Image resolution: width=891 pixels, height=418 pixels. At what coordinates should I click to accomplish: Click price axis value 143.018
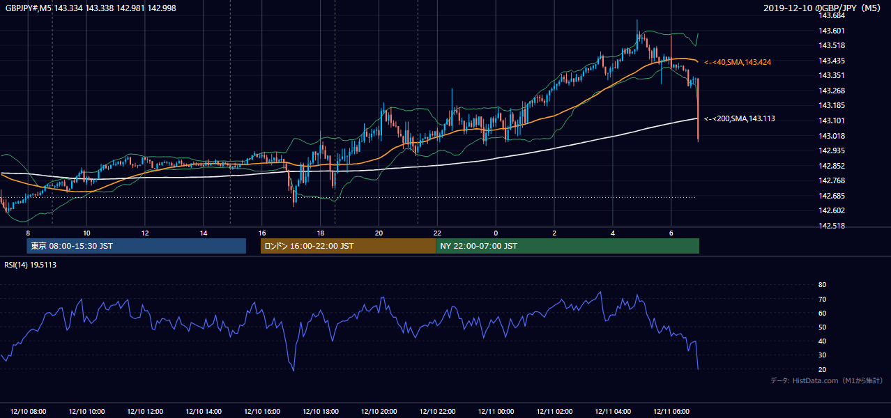[832, 136]
